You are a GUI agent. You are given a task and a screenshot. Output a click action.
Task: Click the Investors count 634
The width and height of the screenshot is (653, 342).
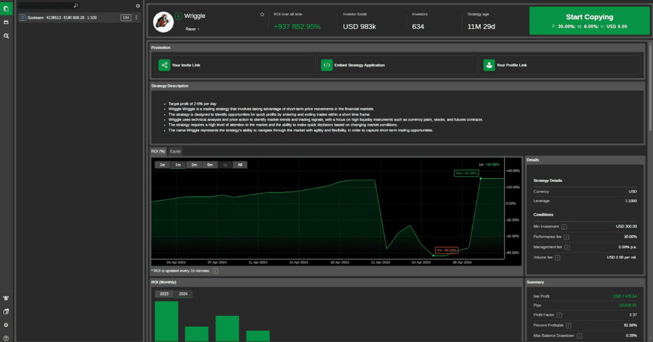(x=418, y=27)
